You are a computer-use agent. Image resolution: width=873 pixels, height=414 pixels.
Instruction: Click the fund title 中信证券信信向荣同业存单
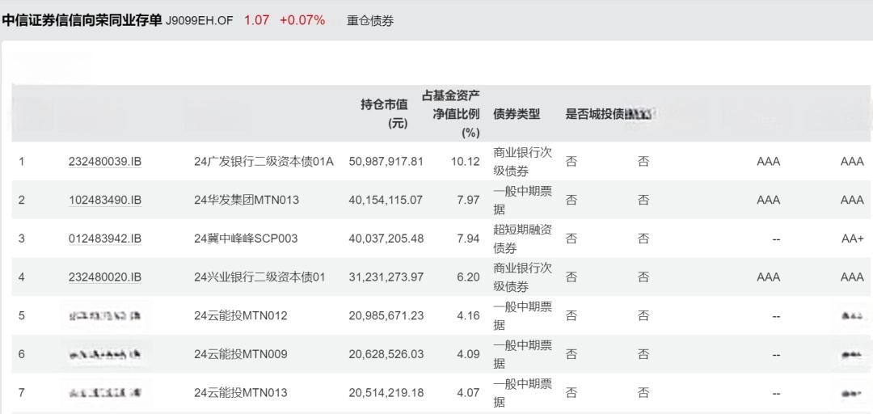(x=82, y=20)
